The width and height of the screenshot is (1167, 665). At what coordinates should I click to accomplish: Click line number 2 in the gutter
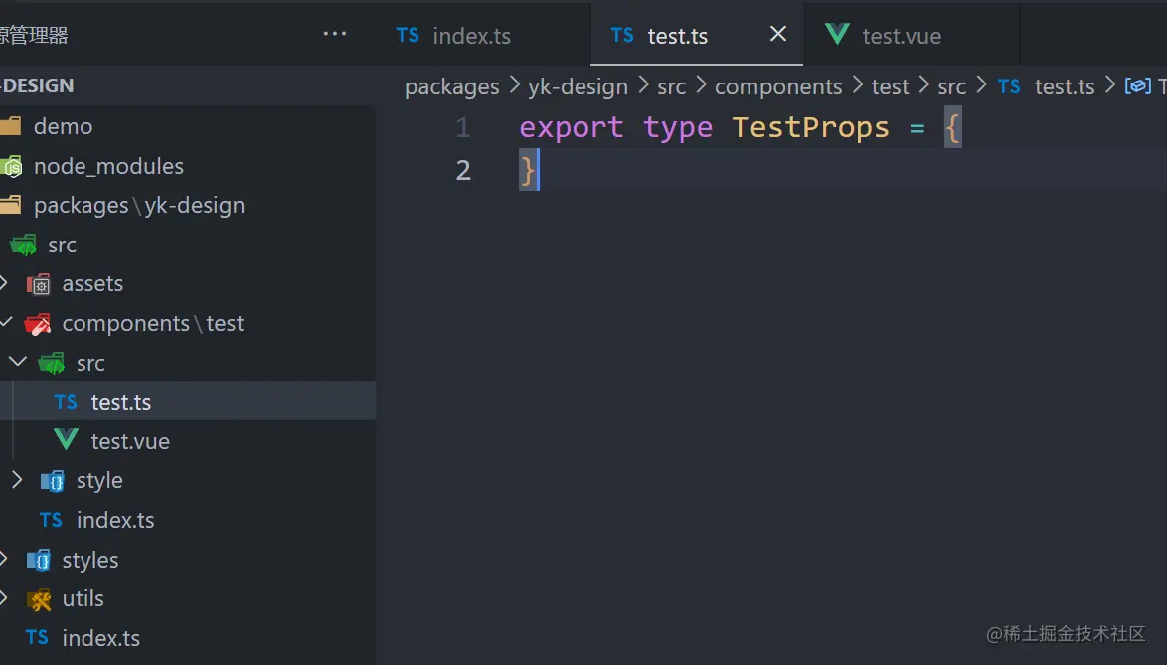tap(463, 170)
